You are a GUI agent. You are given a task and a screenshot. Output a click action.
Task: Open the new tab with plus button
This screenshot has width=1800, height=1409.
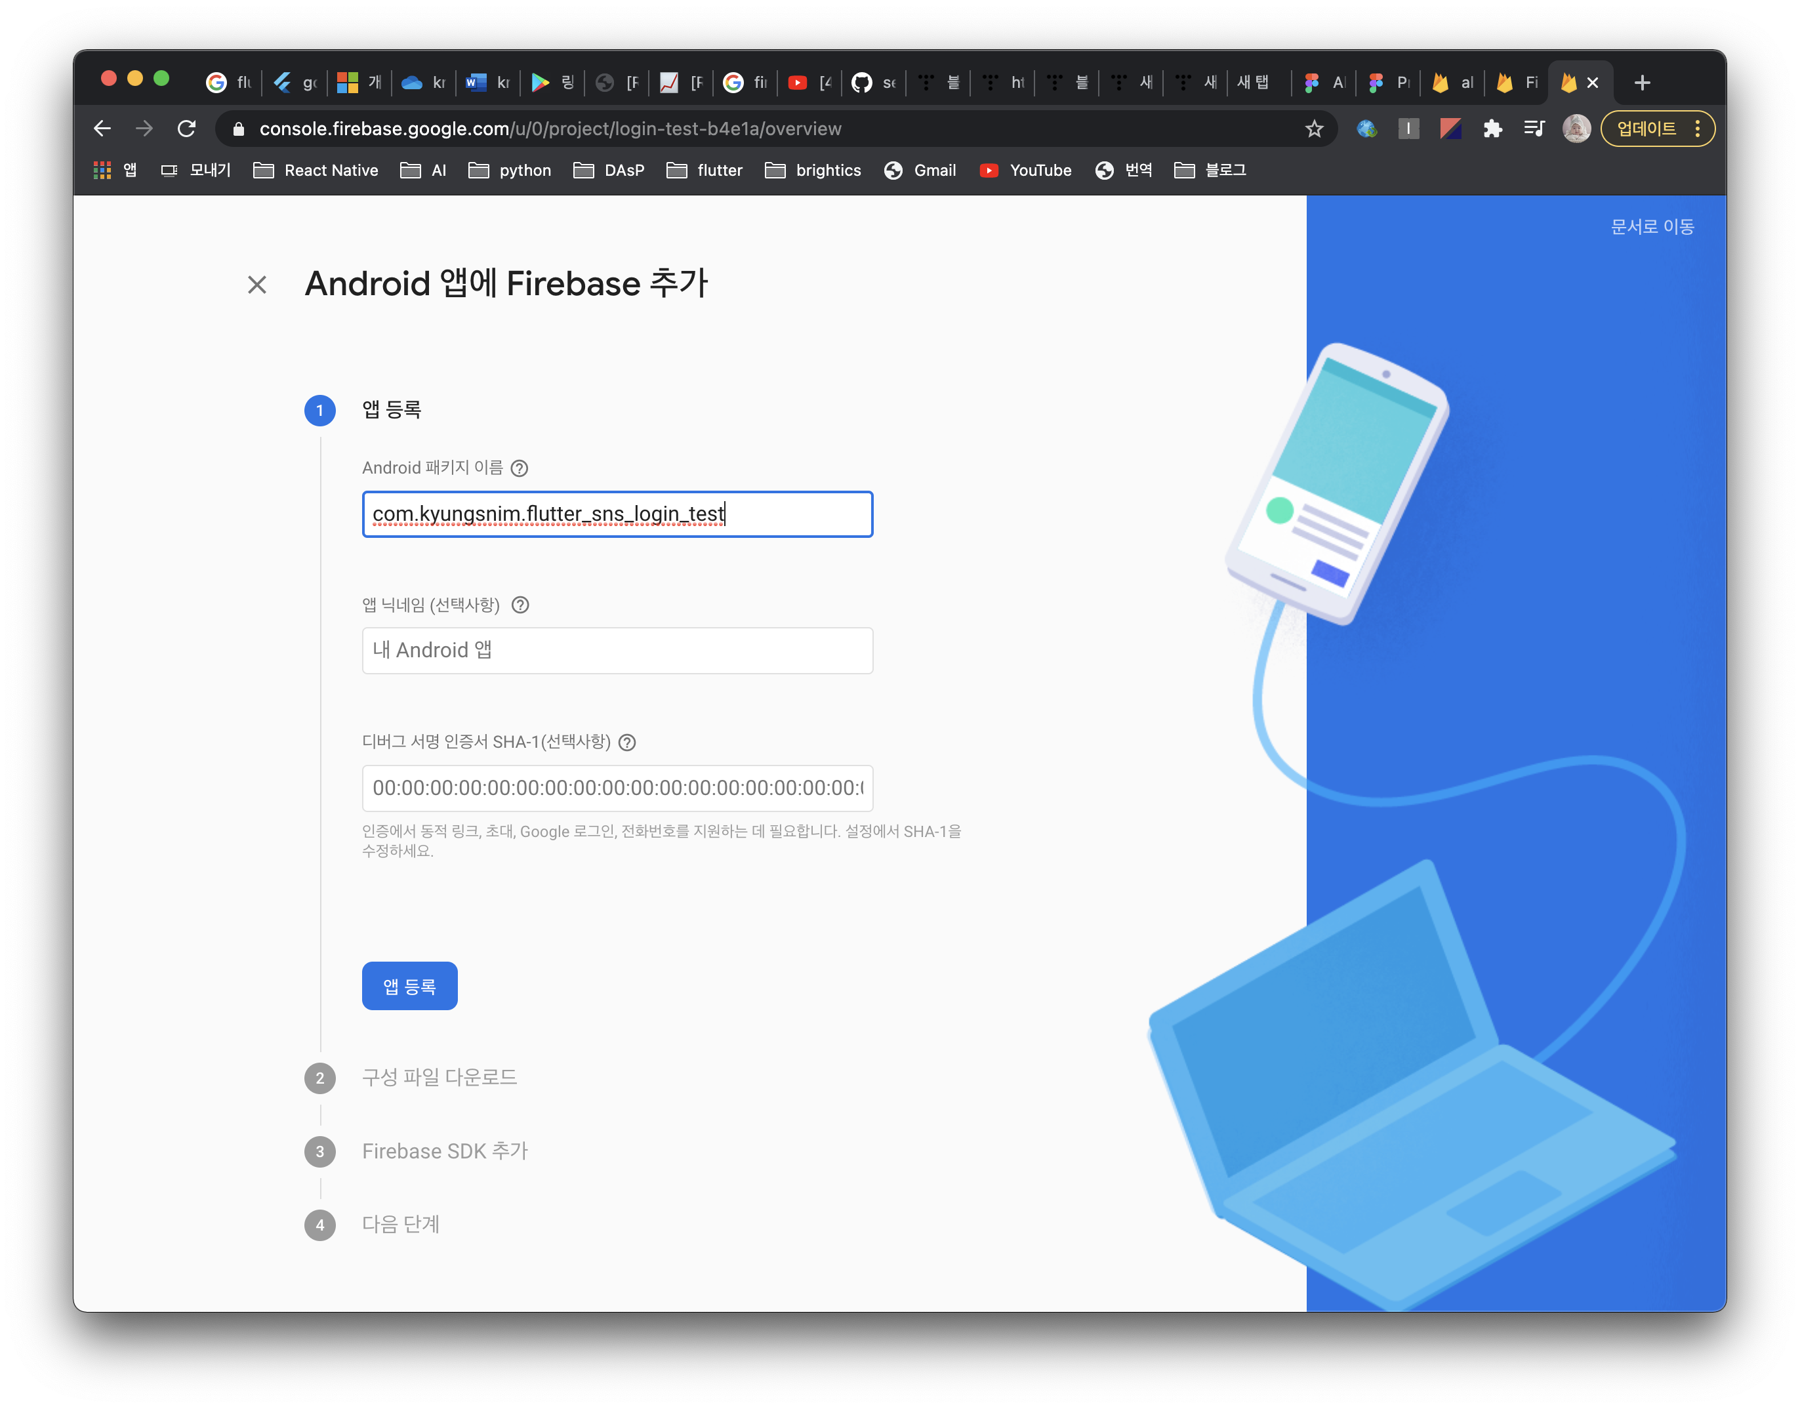tap(1643, 83)
